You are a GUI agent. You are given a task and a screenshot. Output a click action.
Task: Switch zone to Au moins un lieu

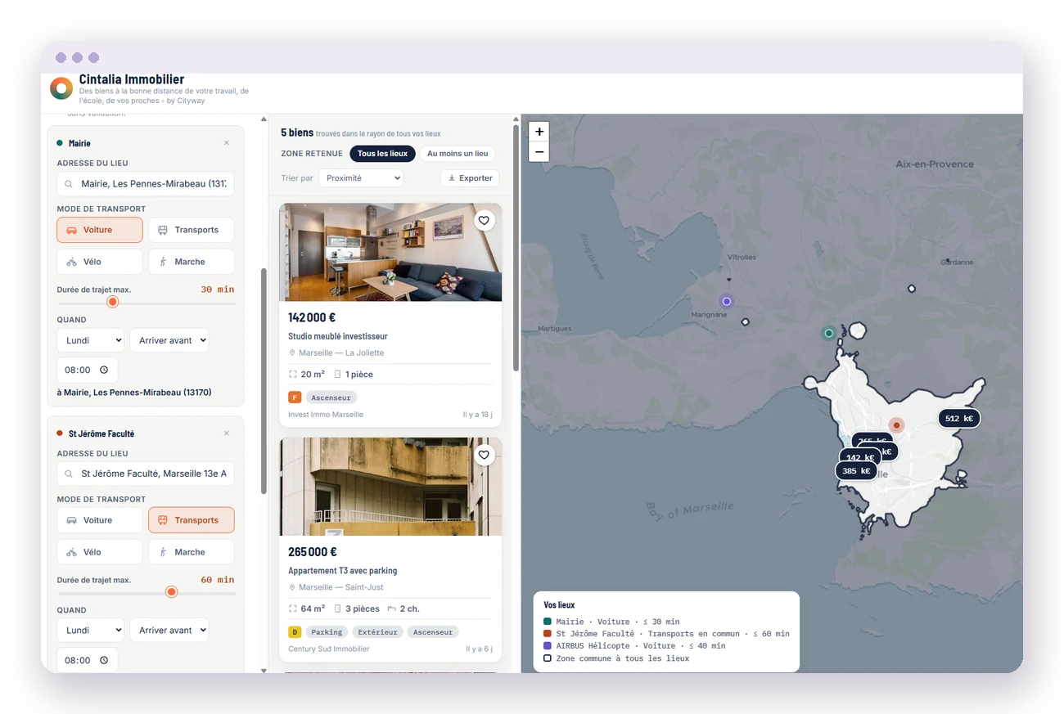(458, 154)
